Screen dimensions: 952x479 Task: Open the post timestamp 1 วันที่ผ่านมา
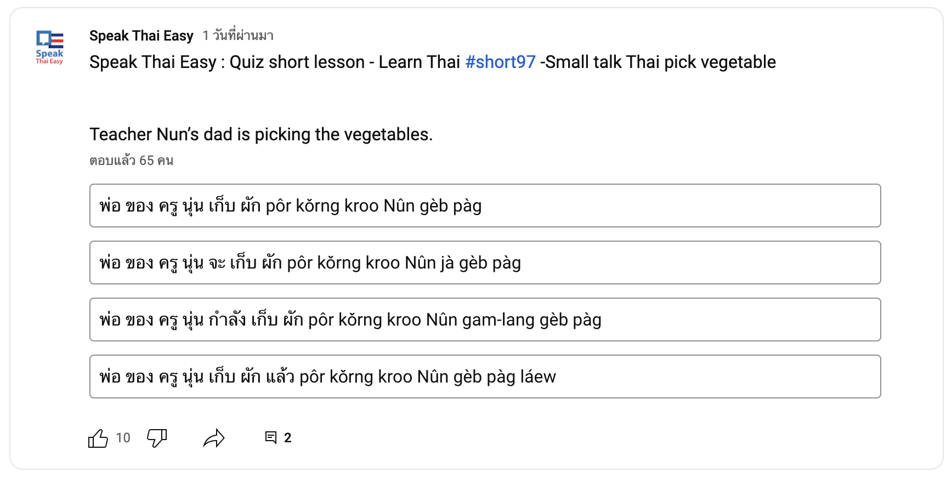click(x=238, y=36)
